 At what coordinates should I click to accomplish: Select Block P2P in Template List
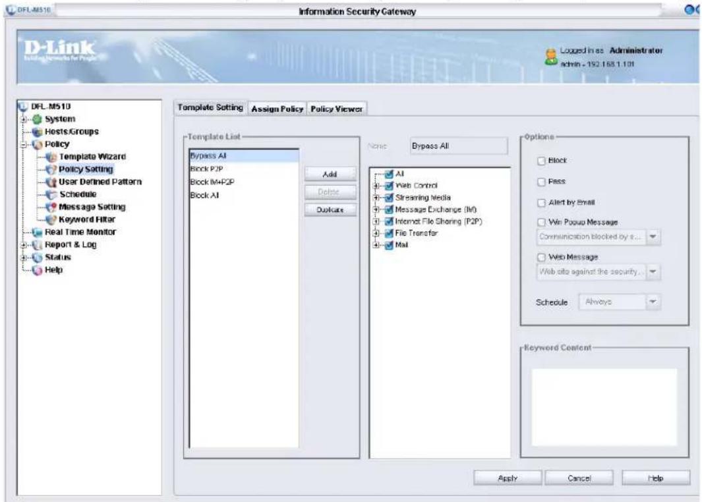[244, 169]
